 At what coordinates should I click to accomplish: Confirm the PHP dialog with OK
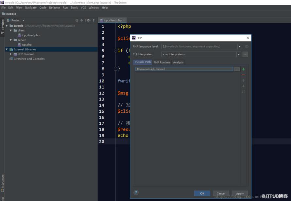click(x=202, y=193)
